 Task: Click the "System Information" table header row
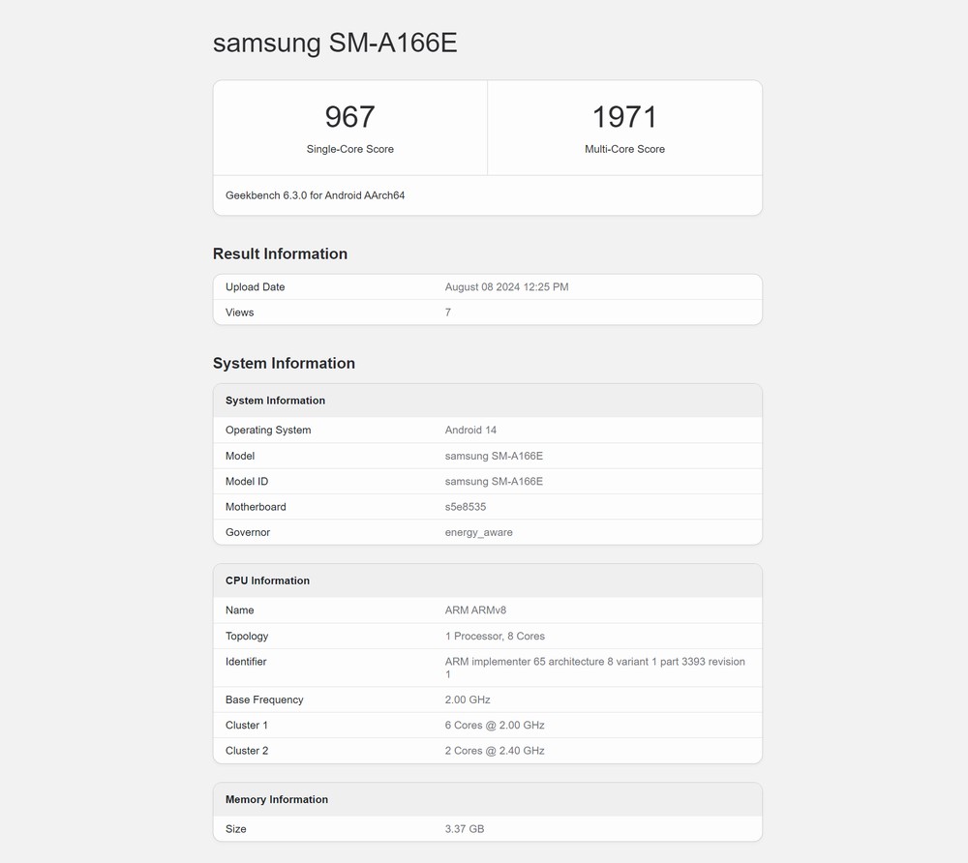click(488, 401)
